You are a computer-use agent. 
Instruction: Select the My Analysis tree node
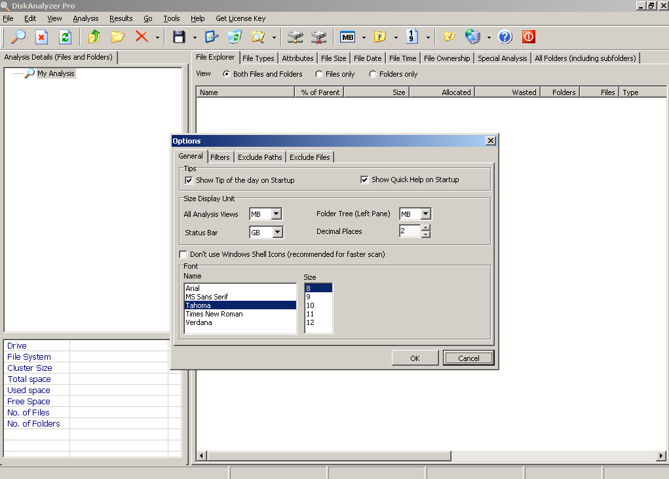[56, 73]
